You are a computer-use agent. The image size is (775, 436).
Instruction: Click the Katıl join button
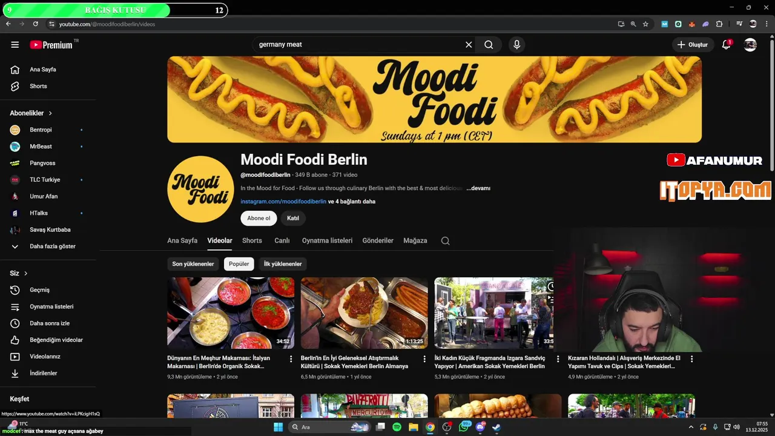293,218
